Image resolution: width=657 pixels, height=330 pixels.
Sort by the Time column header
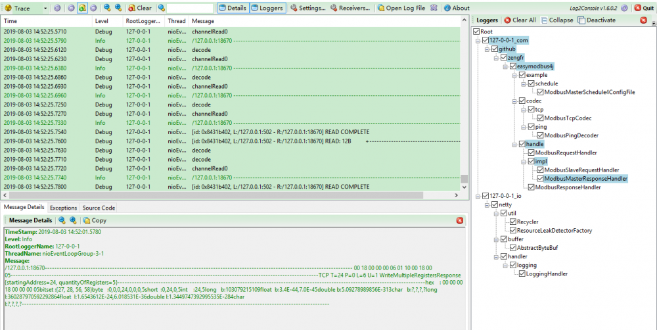(46, 21)
